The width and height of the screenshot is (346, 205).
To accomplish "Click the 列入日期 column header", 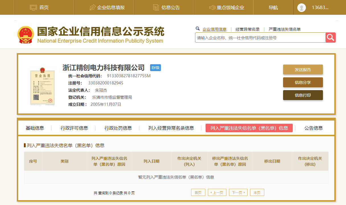I will pyautogui.click(x=151, y=161).
